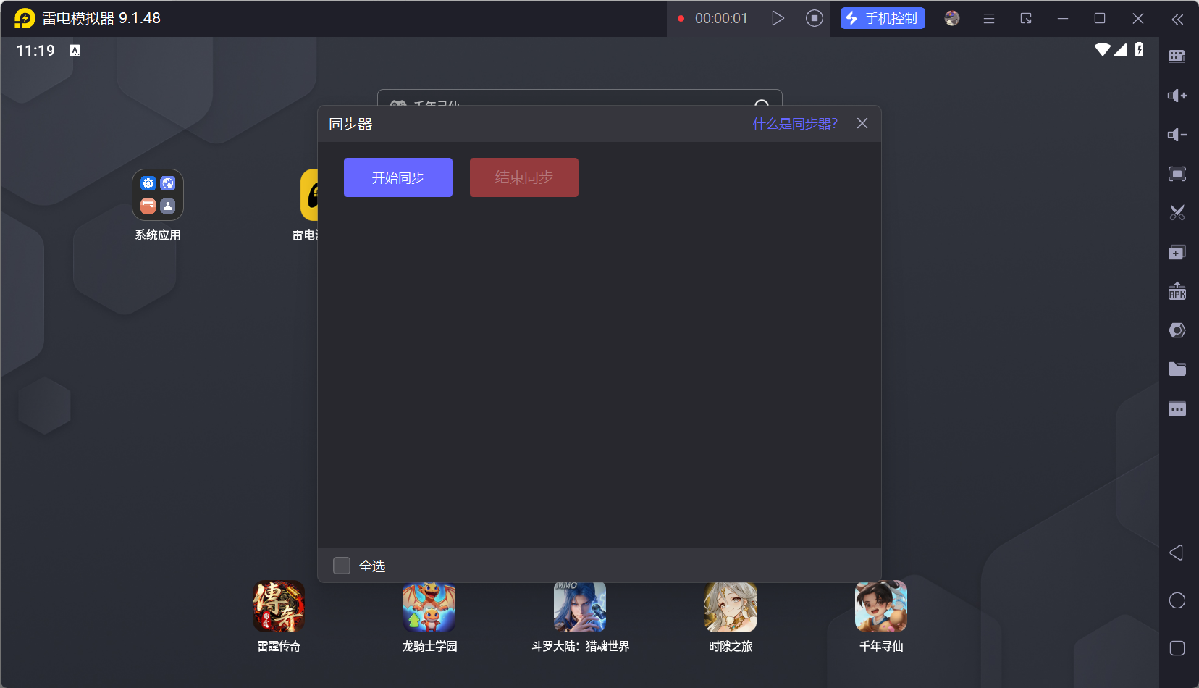The height and width of the screenshot is (688, 1199).
Task: Activate the fullscreen icon in sidebar
Action: [1177, 174]
